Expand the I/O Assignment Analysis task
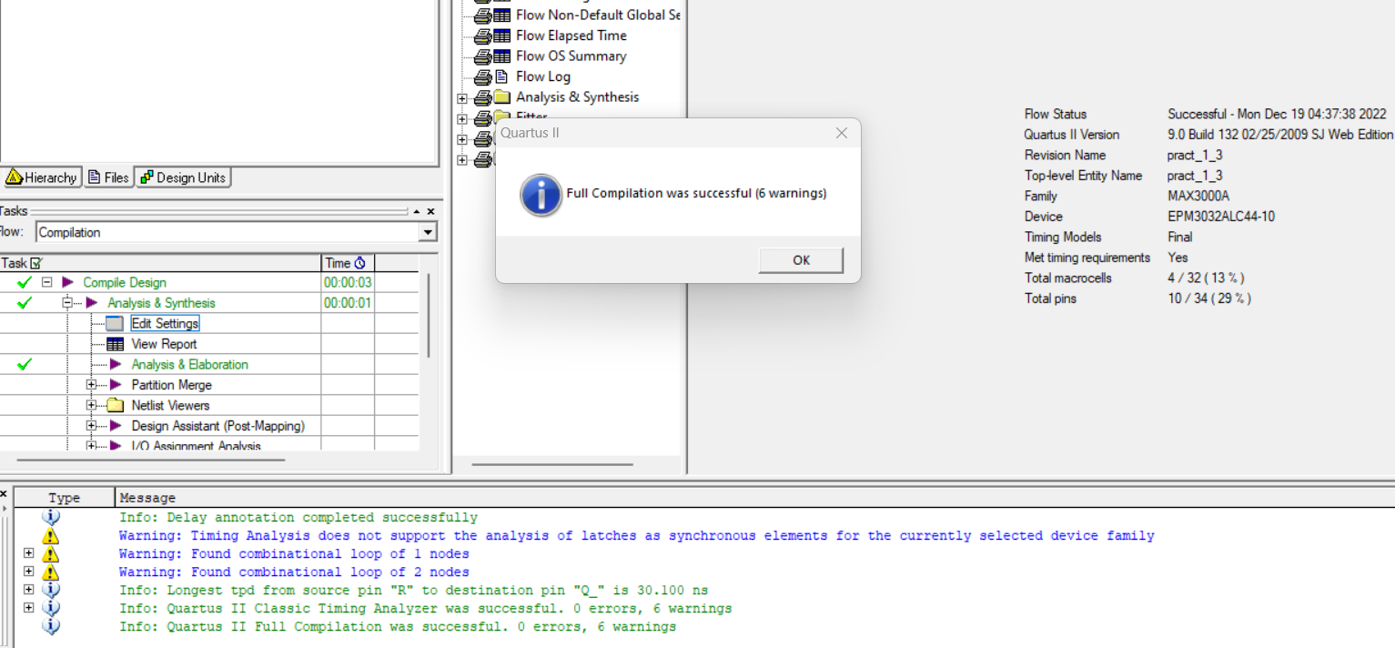Image resolution: width=1395 pixels, height=648 pixels. (91, 446)
